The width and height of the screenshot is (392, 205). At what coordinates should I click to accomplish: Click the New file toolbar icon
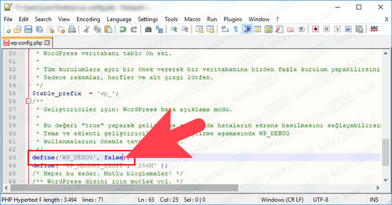point(7,29)
